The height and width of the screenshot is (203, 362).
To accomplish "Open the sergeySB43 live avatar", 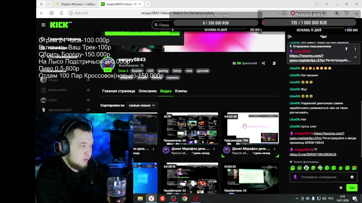I will pos(107,64).
